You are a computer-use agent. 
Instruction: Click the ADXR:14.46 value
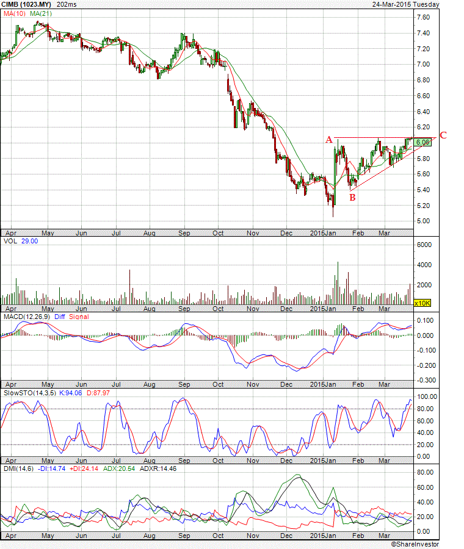point(158,469)
